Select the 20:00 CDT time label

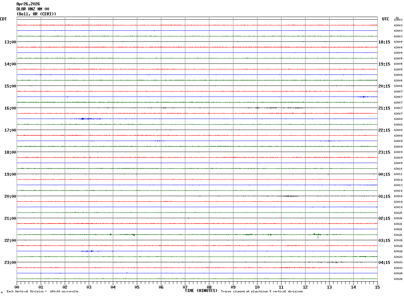point(10,196)
